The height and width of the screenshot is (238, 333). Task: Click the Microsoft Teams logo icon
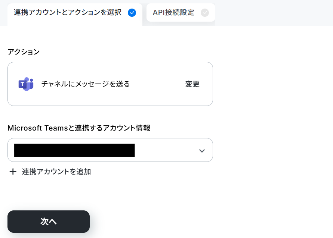[26, 84]
